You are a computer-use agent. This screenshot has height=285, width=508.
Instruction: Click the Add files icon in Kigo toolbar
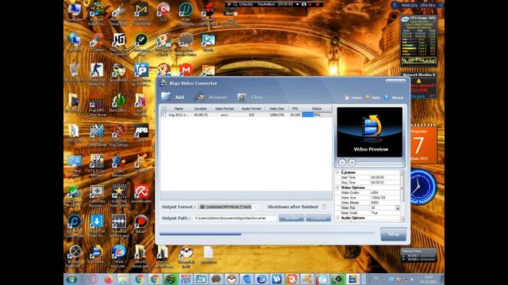[x=167, y=97]
